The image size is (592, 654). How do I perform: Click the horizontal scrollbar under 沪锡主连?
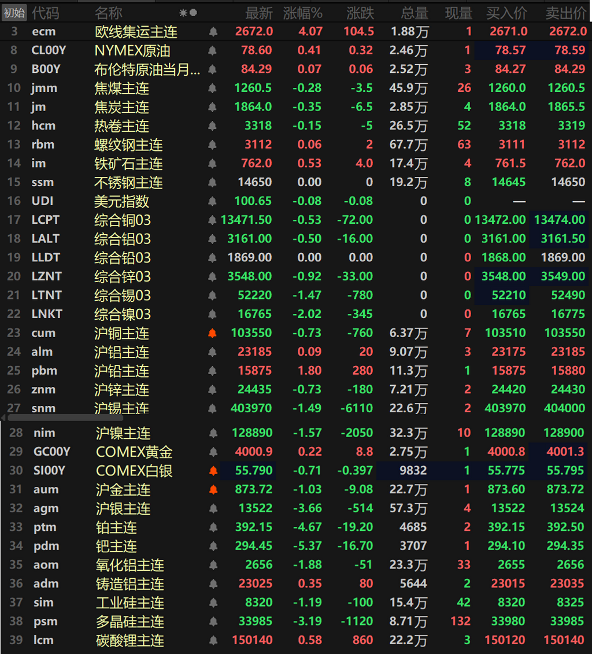pos(65,417)
